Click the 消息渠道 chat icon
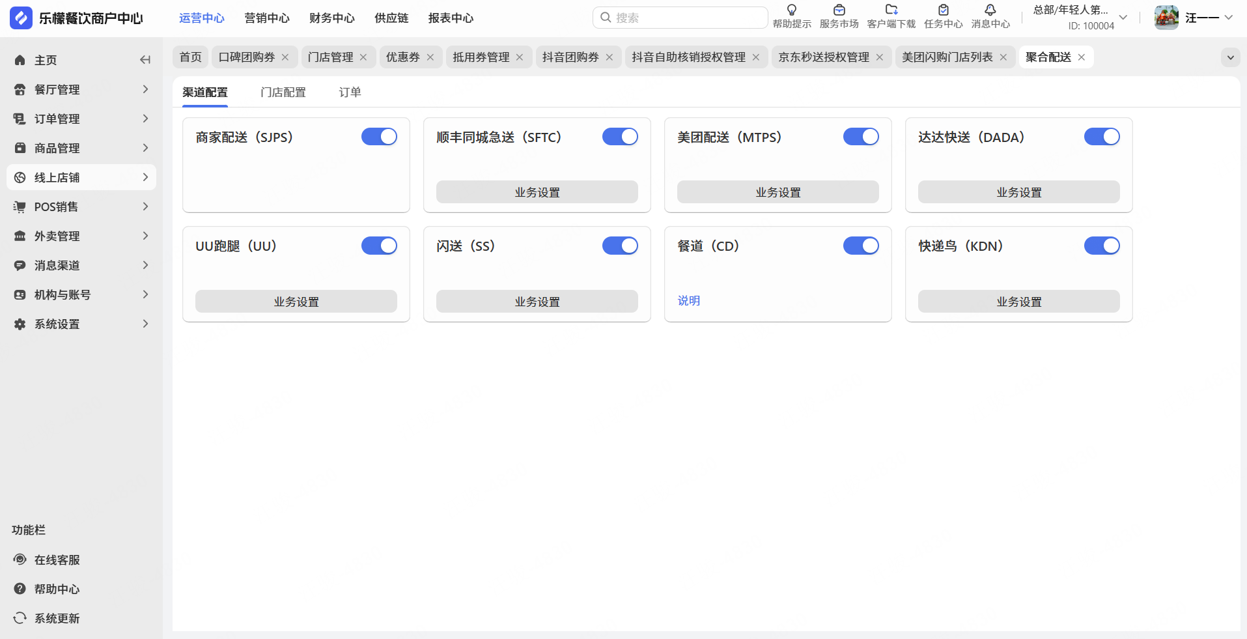This screenshot has height=639, width=1247. tap(20, 265)
